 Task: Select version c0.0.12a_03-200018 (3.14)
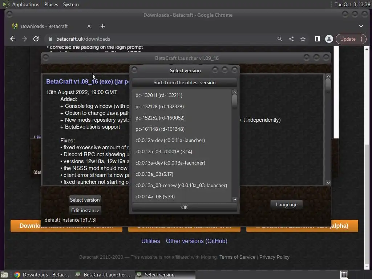[181, 151]
